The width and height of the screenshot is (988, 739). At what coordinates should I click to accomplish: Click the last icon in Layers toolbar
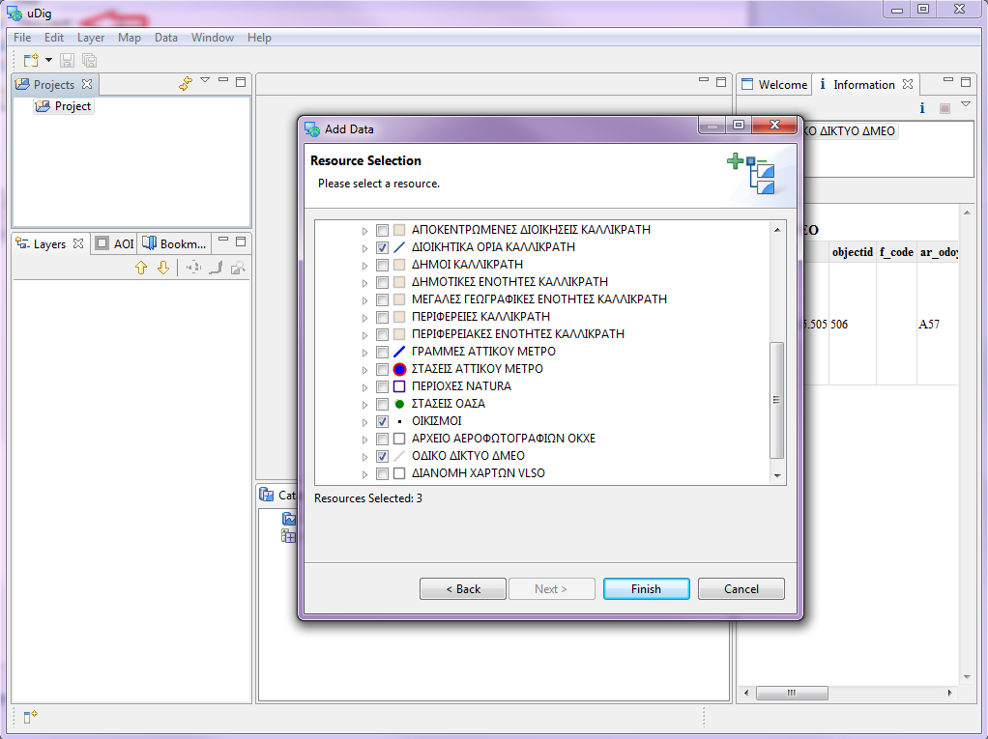(238, 269)
